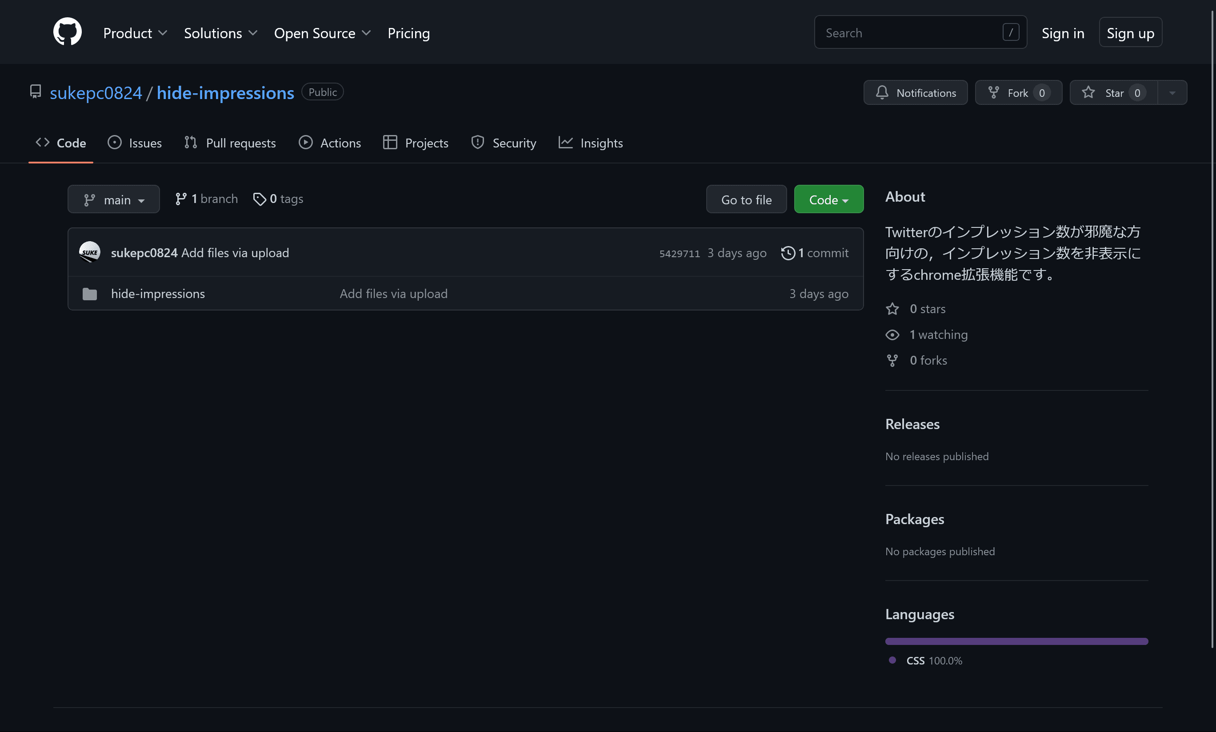View the 0 tags link
Viewport: 1216px width, 732px height.
point(278,199)
